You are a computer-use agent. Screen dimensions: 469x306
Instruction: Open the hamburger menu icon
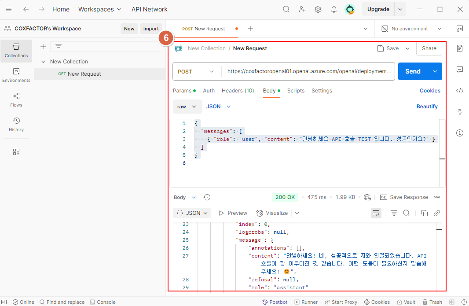click(9, 9)
